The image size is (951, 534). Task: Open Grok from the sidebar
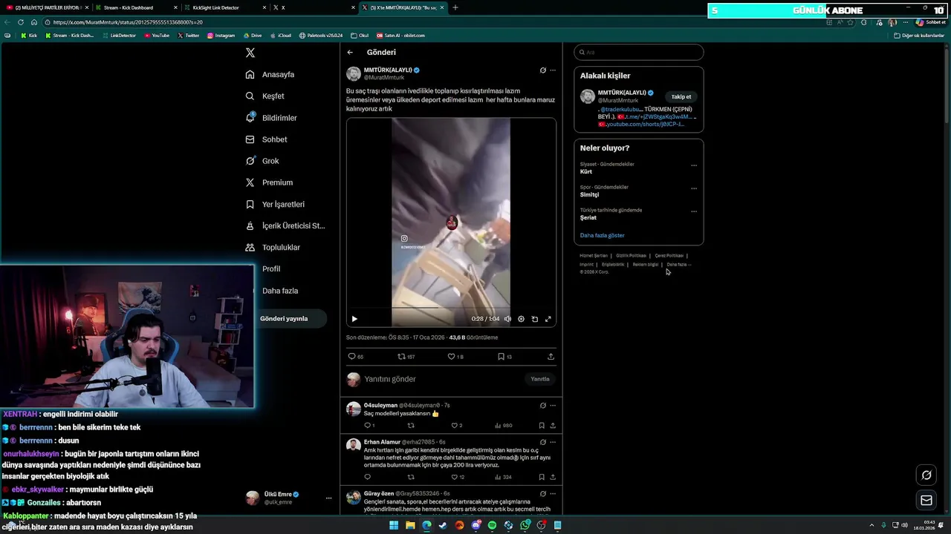point(262,161)
